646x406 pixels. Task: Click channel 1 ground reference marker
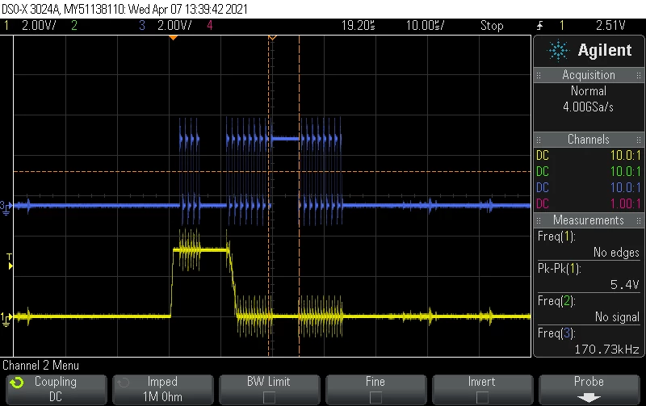tap(6, 319)
